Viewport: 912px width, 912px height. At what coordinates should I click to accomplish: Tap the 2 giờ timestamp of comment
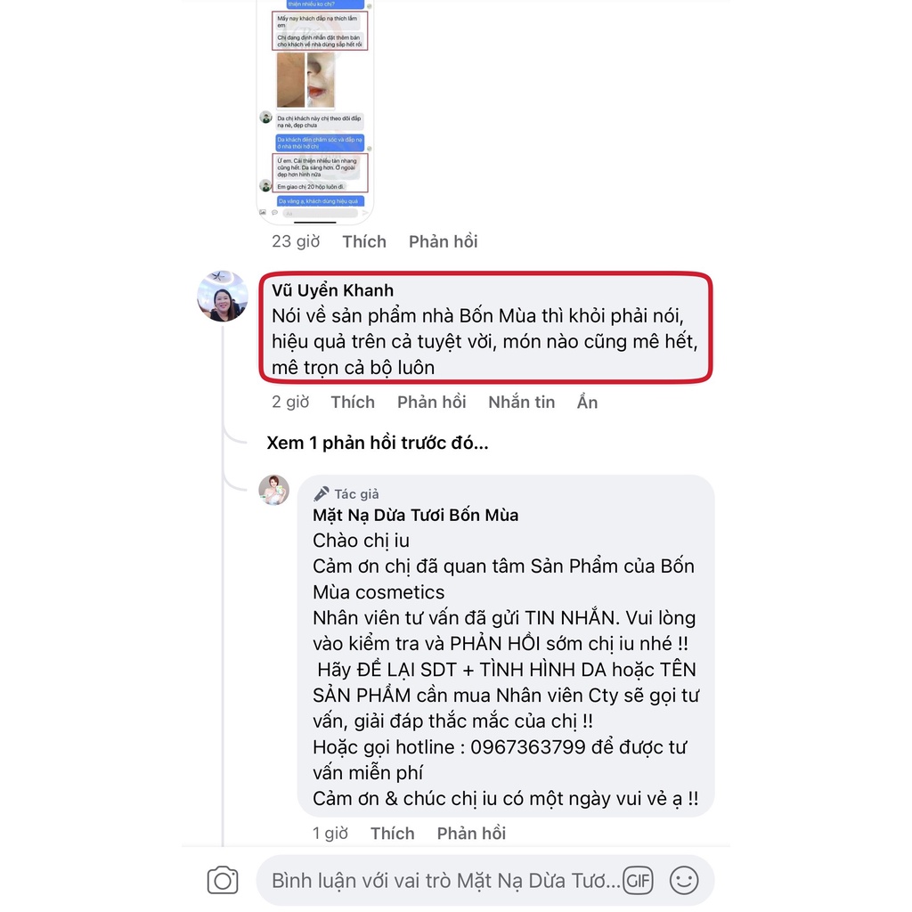pos(290,402)
